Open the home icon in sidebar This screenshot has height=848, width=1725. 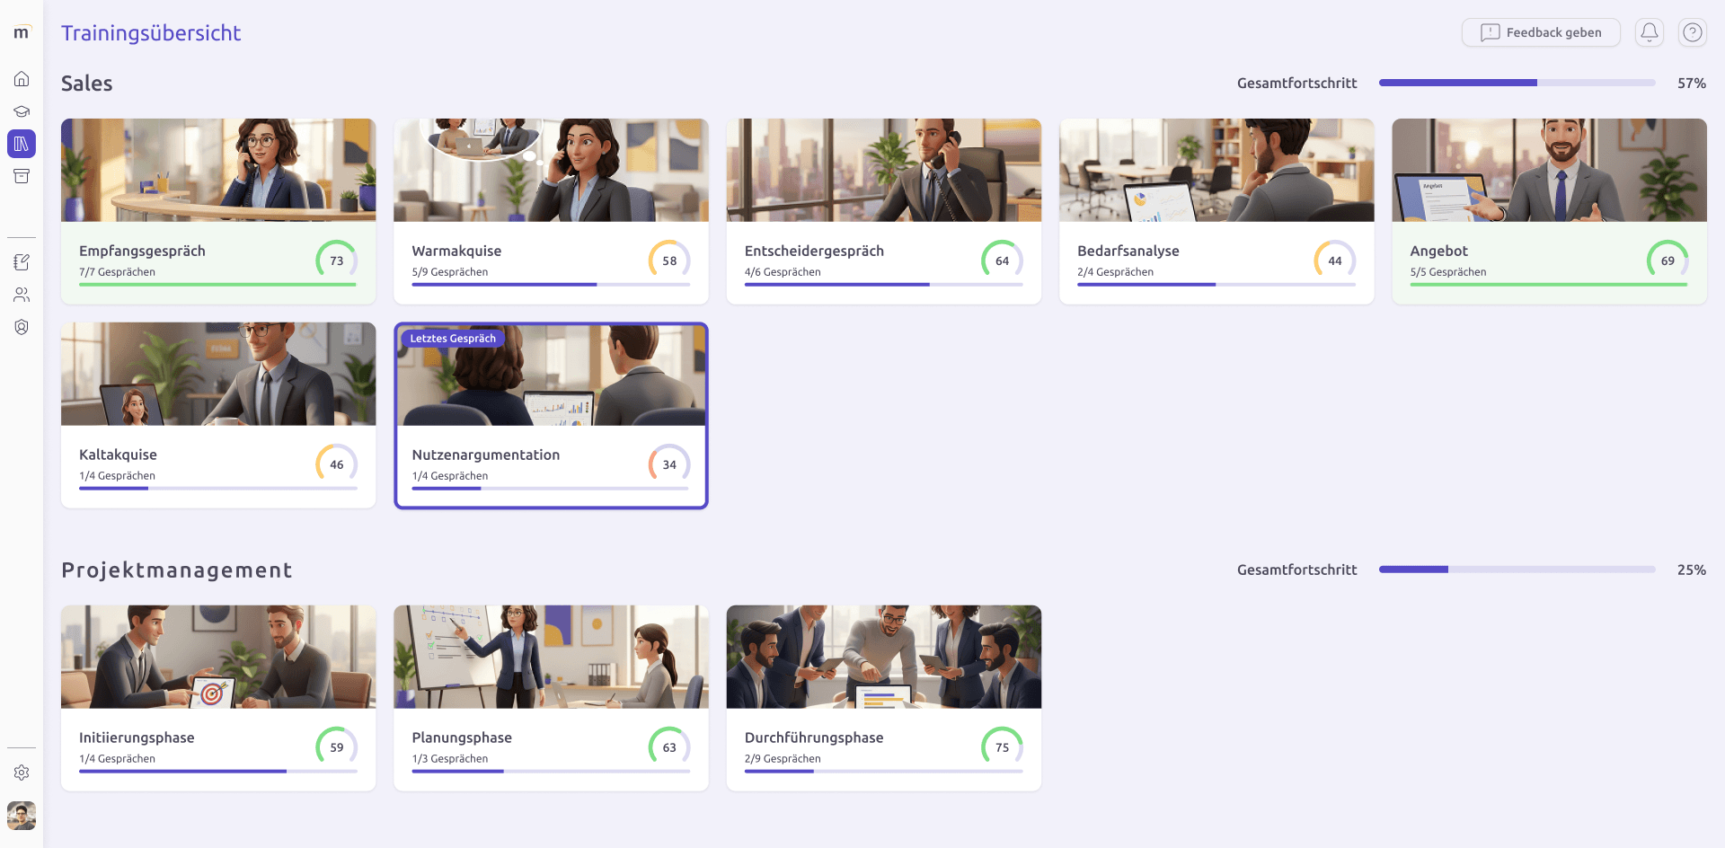click(x=22, y=79)
